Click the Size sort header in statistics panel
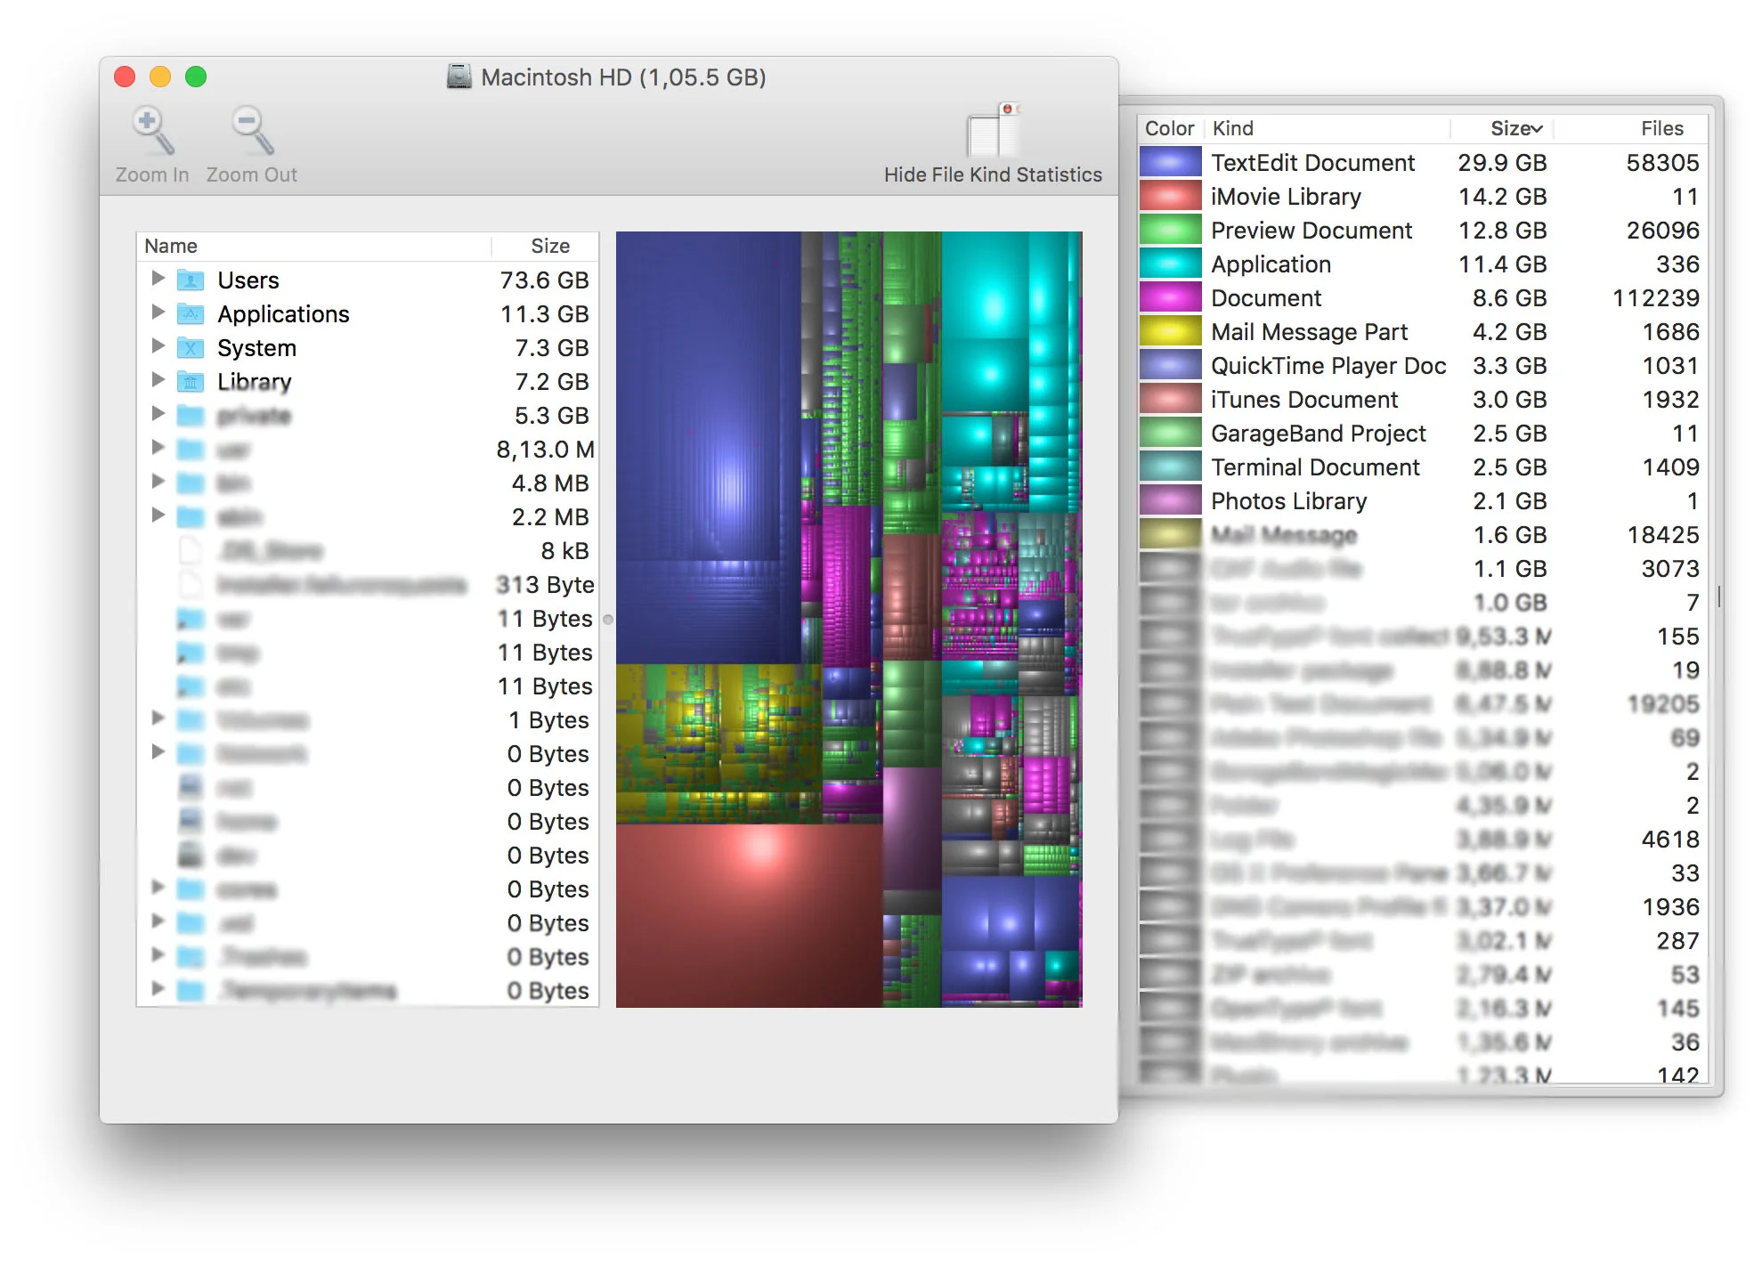 coord(1514,127)
